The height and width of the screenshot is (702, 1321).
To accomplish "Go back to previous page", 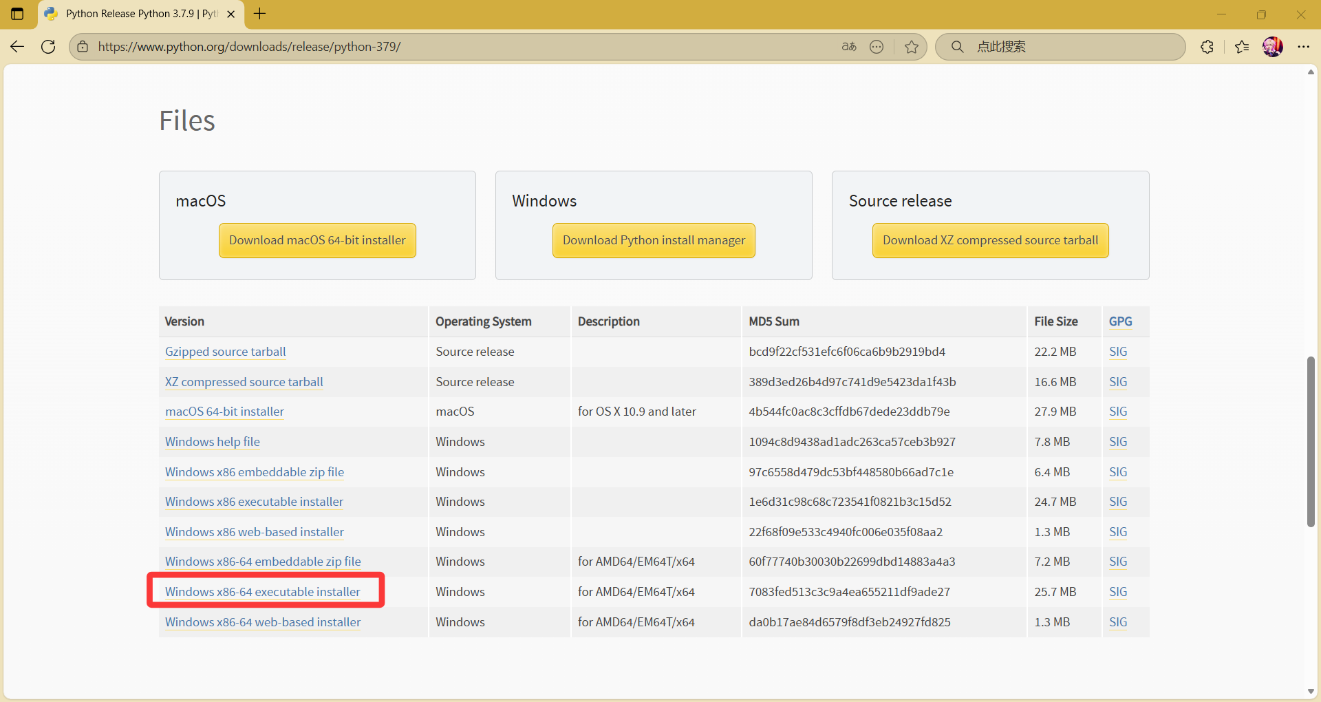I will pos(17,47).
